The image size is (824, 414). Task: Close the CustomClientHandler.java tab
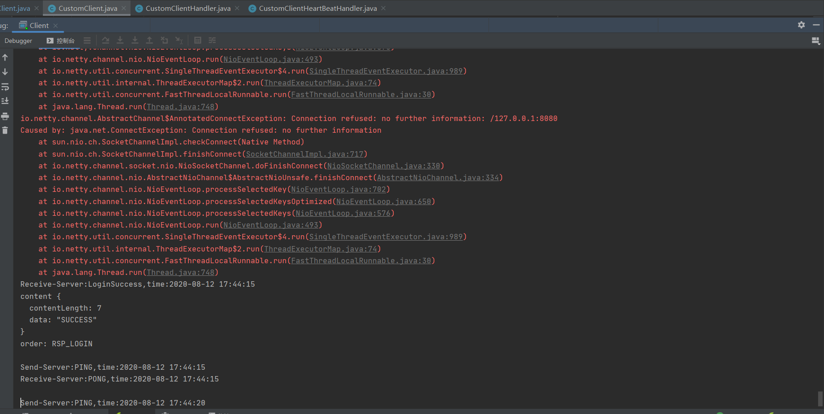tap(237, 9)
